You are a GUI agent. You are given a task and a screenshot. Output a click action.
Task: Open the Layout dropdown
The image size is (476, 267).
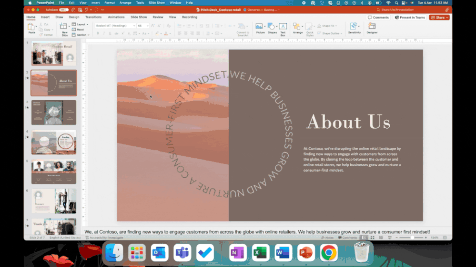pos(80,24)
